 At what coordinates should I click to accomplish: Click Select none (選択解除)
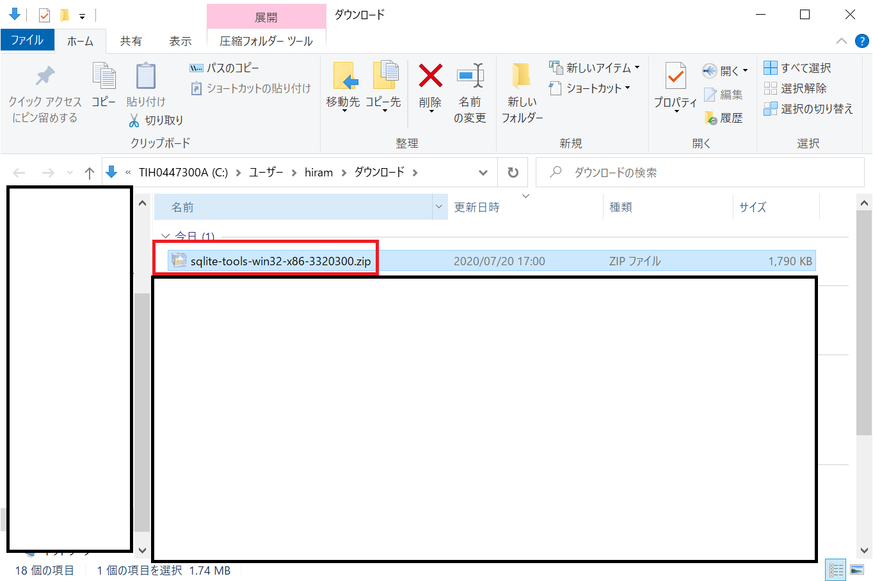795,88
